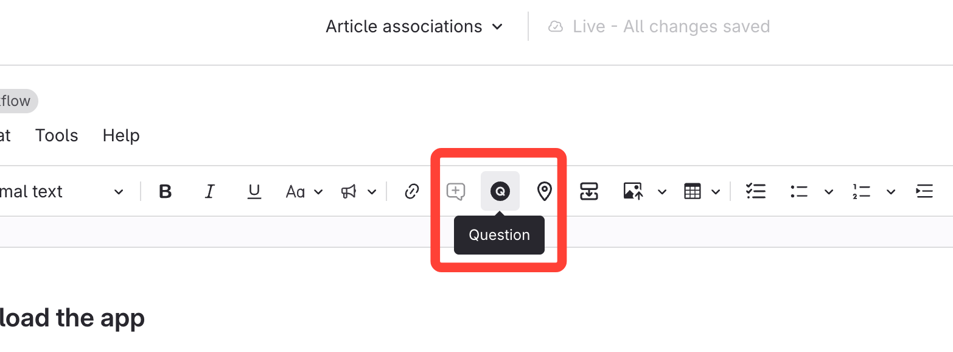Open the font size Aa dropdown
The width and height of the screenshot is (953, 352).
304,192
